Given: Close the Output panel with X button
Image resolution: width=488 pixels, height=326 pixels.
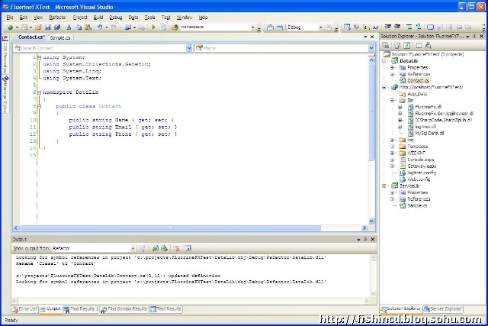Looking at the screenshot, I should point(373,240).
